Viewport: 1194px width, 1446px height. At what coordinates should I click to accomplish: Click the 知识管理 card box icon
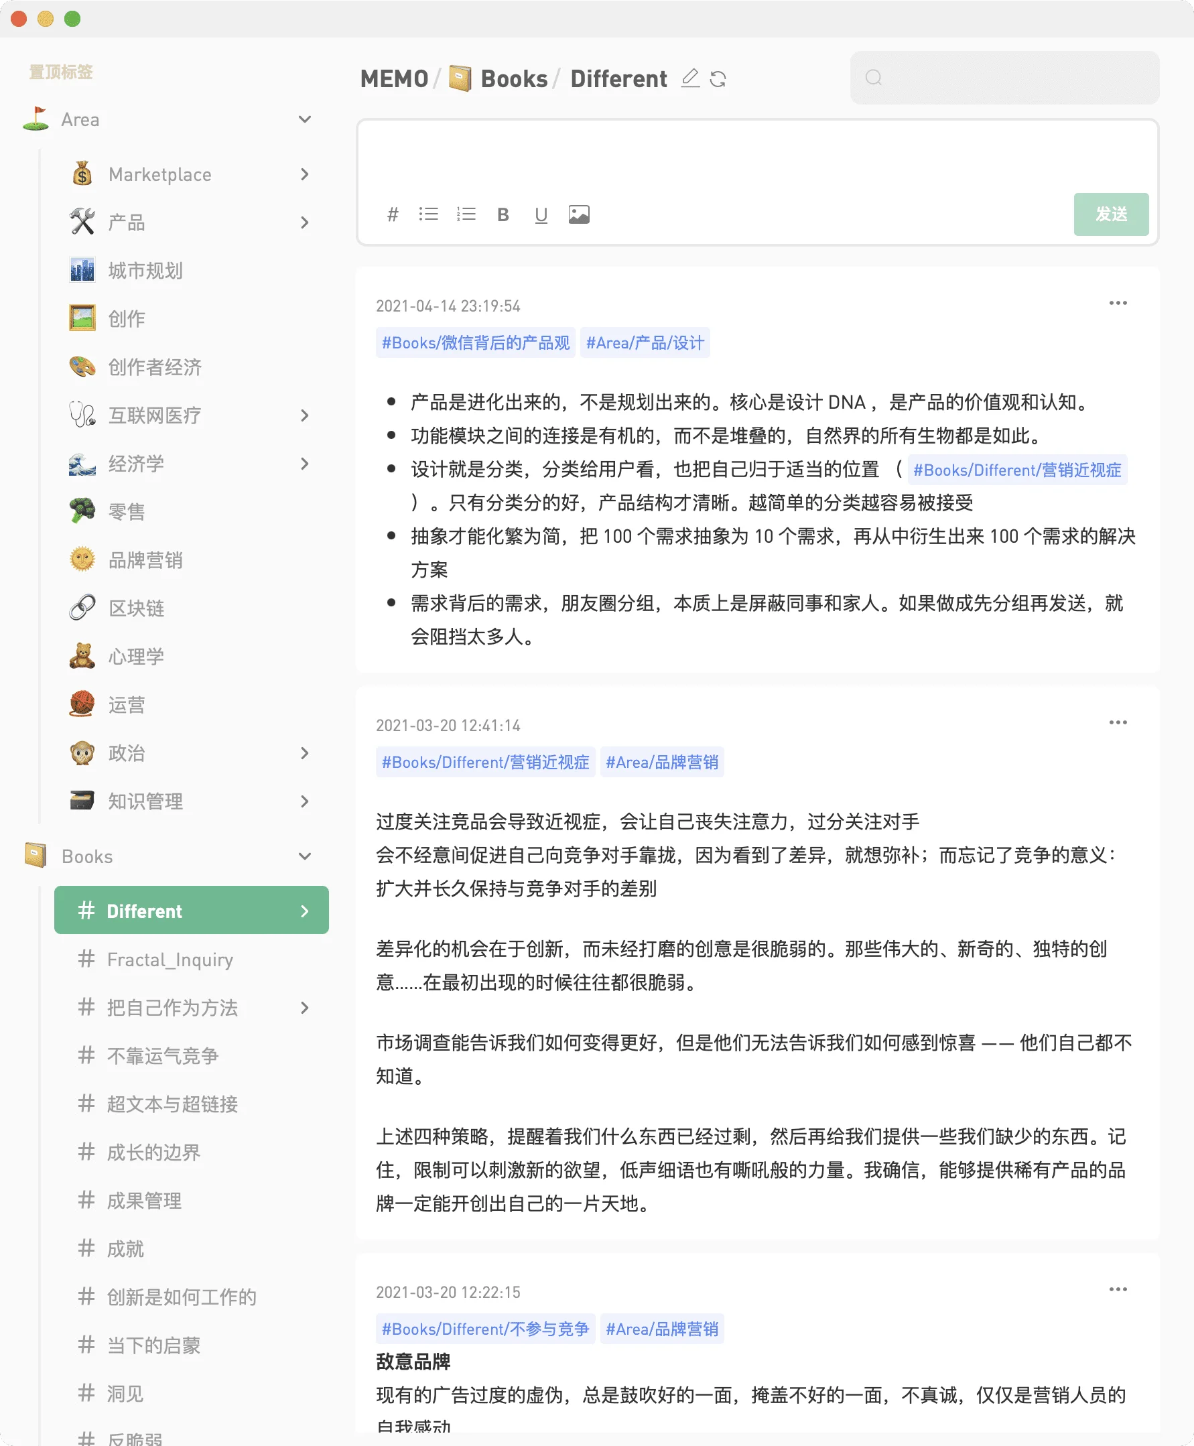click(82, 801)
